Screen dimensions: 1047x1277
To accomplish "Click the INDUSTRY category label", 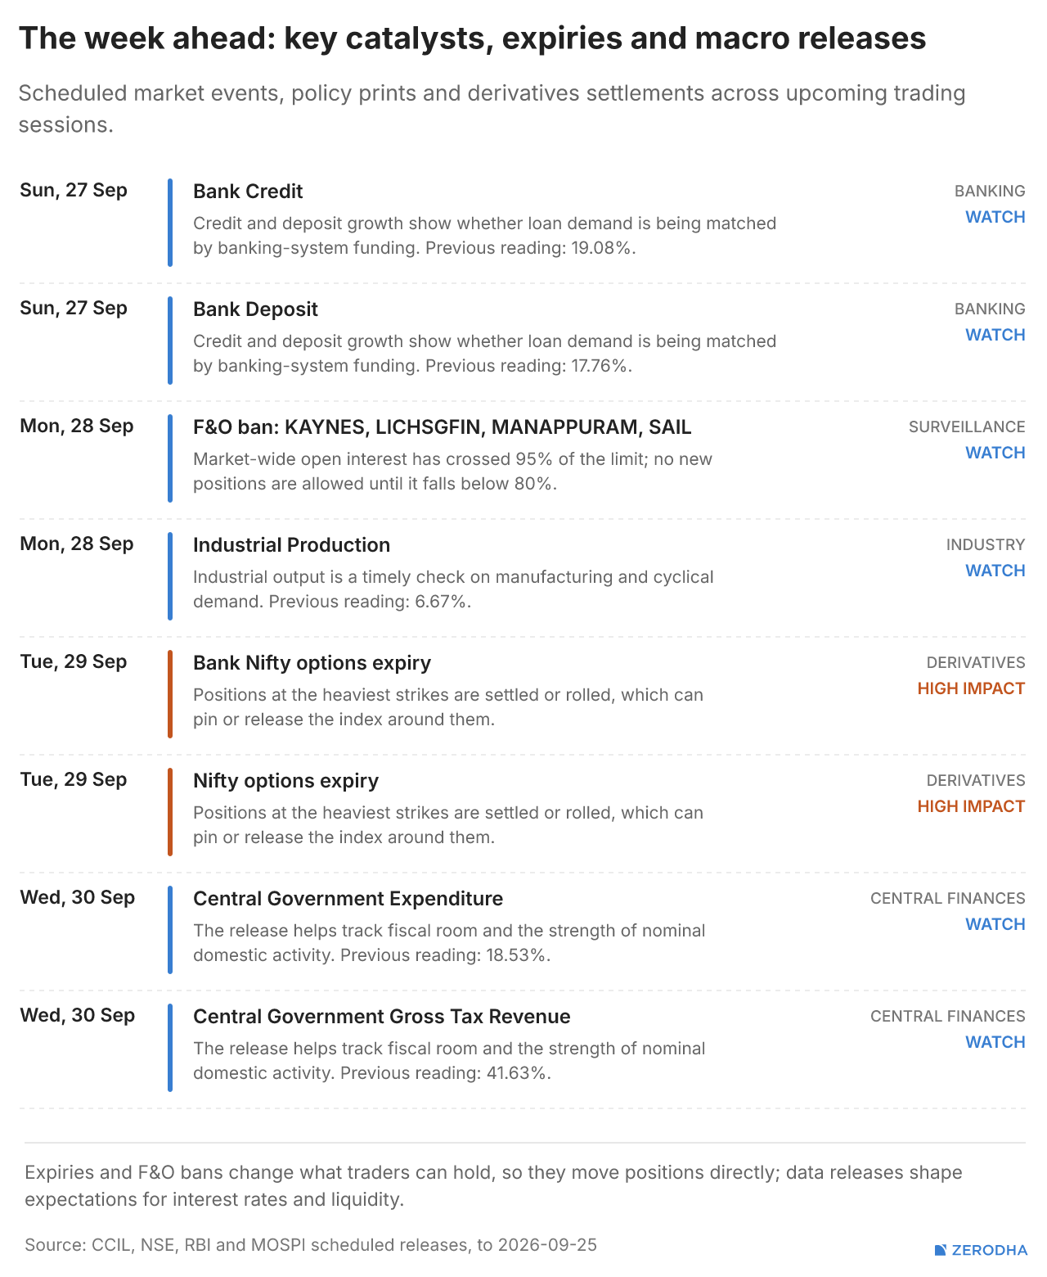I will (986, 544).
